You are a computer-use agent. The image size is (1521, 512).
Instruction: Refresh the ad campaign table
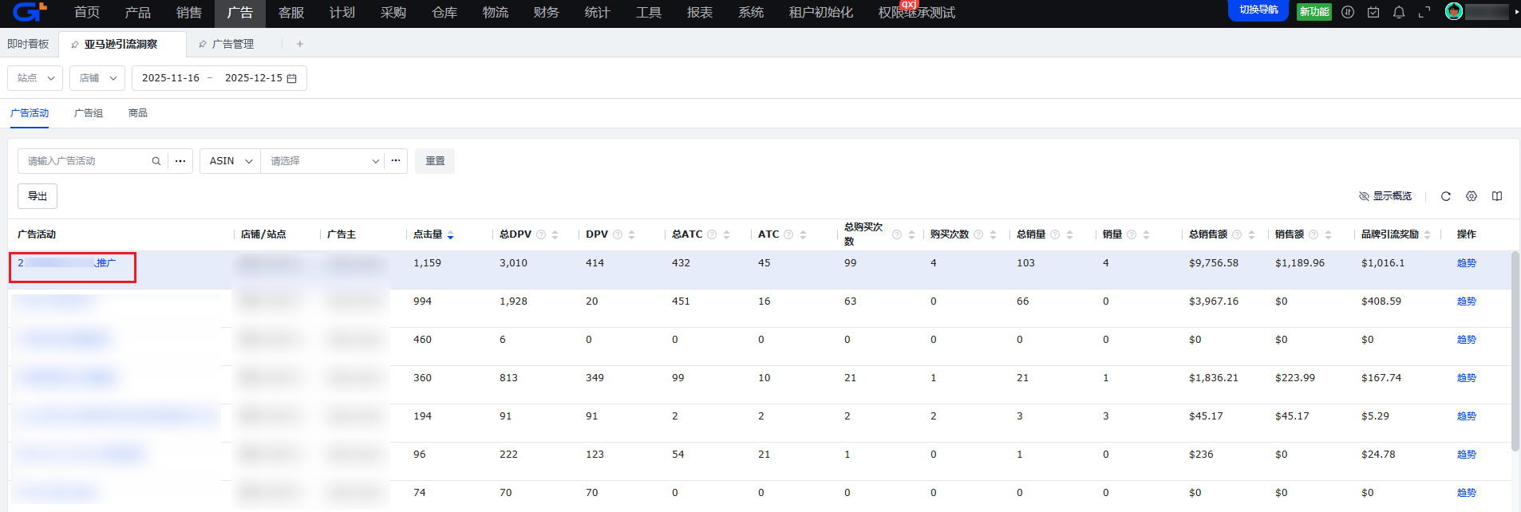point(1445,196)
